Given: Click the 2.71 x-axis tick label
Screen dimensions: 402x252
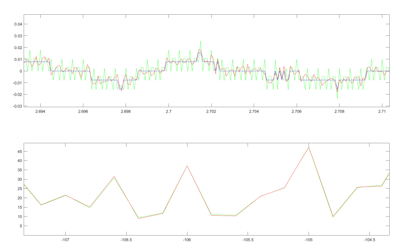Looking at the screenshot, I should click(x=382, y=111).
